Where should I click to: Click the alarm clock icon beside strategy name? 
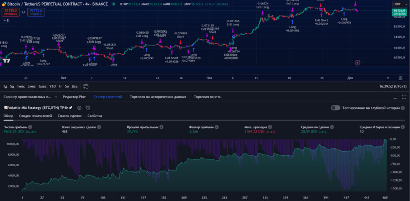tap(88, 108)
